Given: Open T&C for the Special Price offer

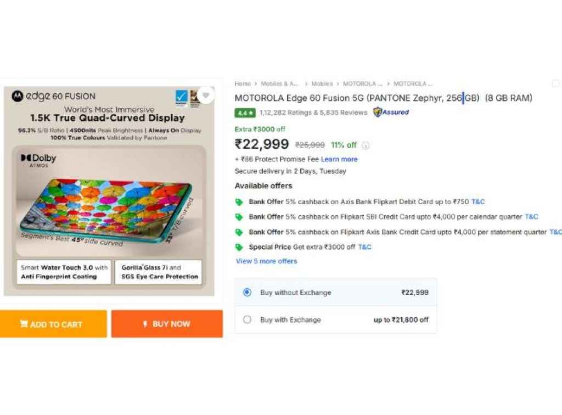Looking at the screenshot, I should [364, 248].
